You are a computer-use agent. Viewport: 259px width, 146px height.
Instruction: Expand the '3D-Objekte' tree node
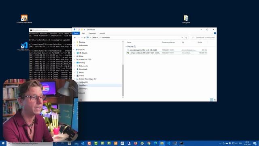click(x=75, y=53)
